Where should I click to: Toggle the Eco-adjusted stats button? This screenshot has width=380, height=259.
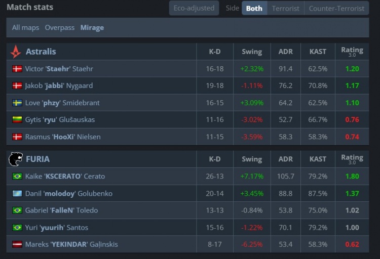(x=194, y=8)
